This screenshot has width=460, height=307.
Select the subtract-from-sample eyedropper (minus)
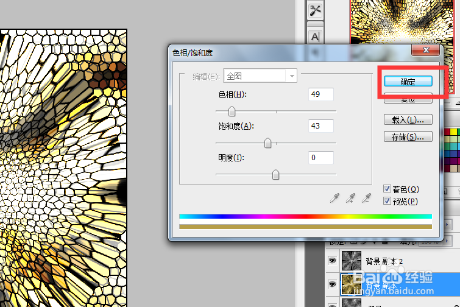(366, 198)
